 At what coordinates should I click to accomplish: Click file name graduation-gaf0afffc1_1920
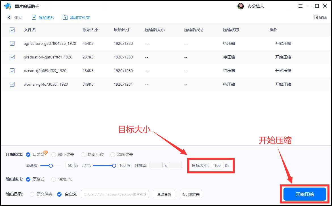[48, 57]
